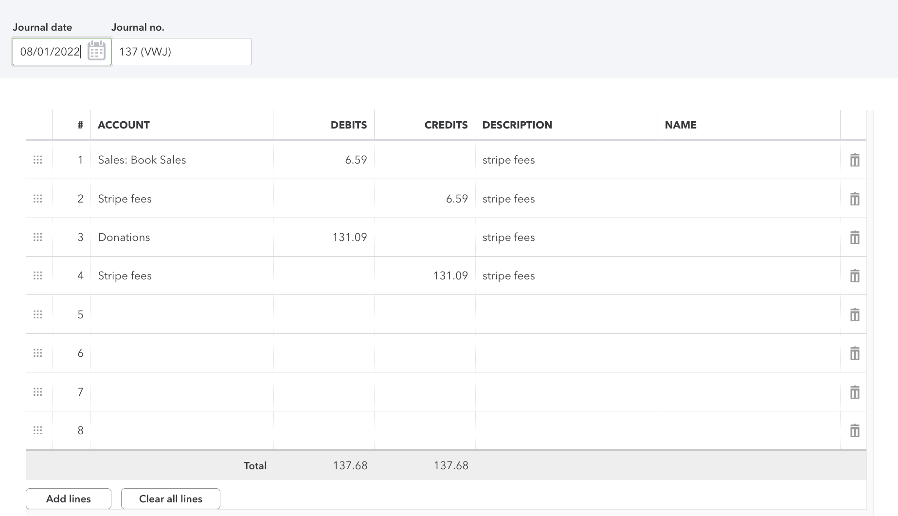Delete line 8 using trash icon
This screenshot has height=516, width=898.
tap(854, 431)
